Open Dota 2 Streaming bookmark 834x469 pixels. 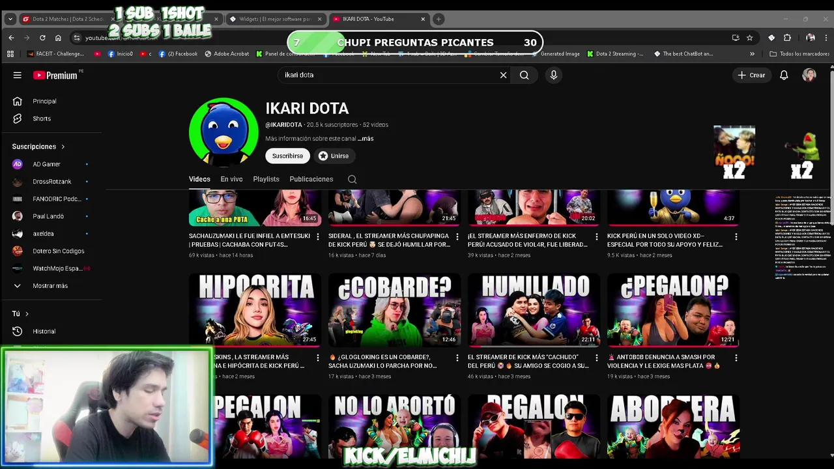pos(615,54)
